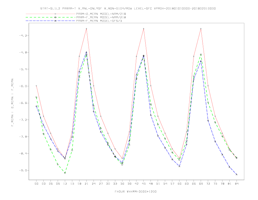Click the x-axis label FHOUR VHHMM:0000>1200
Viewport: 258px width, 200px height.
136,192
